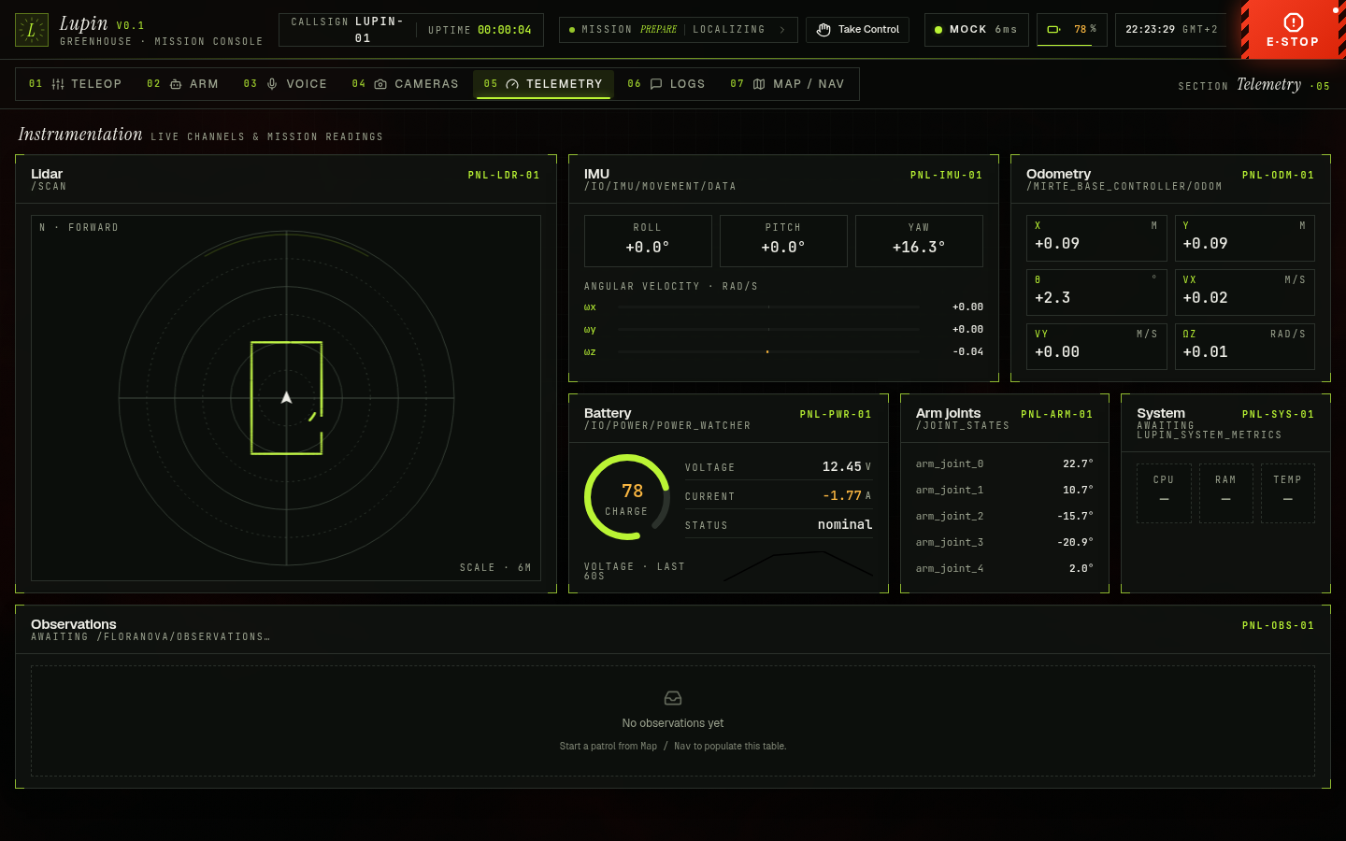Click the inbox icon in Observations
This screenshot has width=1346, height=841.
click(673, 698)
